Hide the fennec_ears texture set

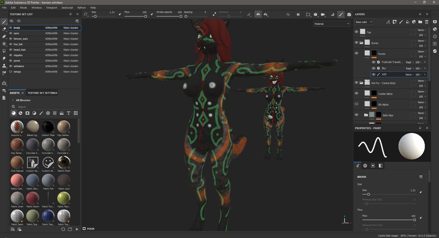click(11, 39)
